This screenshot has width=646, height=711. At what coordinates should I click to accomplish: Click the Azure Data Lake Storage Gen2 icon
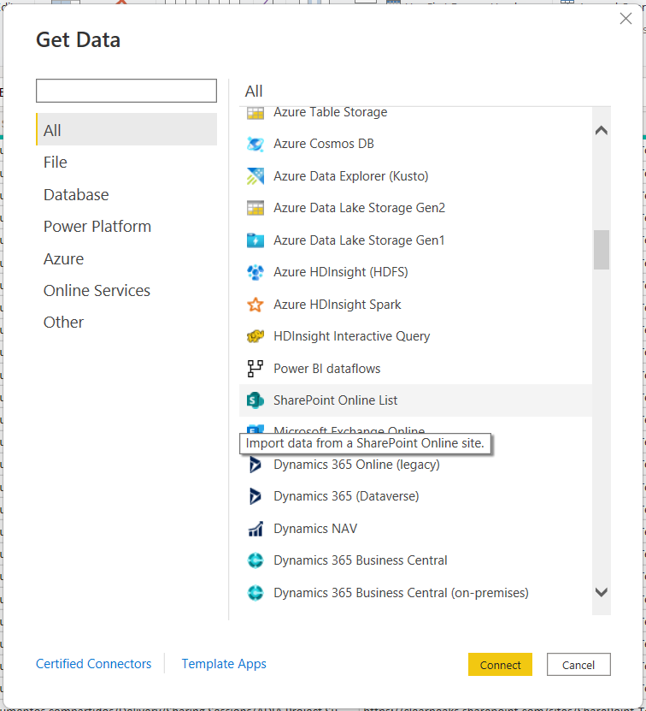(255, 208)
